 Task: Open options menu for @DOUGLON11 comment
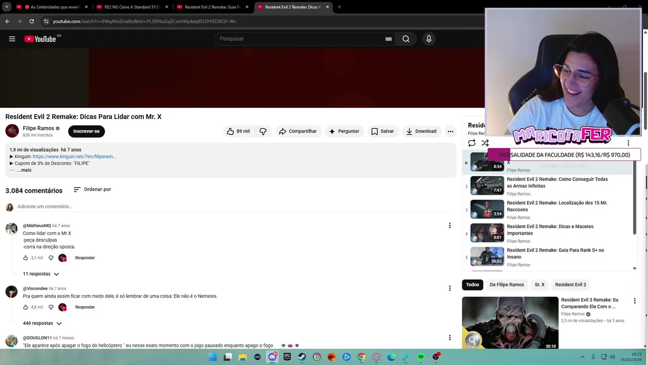(450, 338)
